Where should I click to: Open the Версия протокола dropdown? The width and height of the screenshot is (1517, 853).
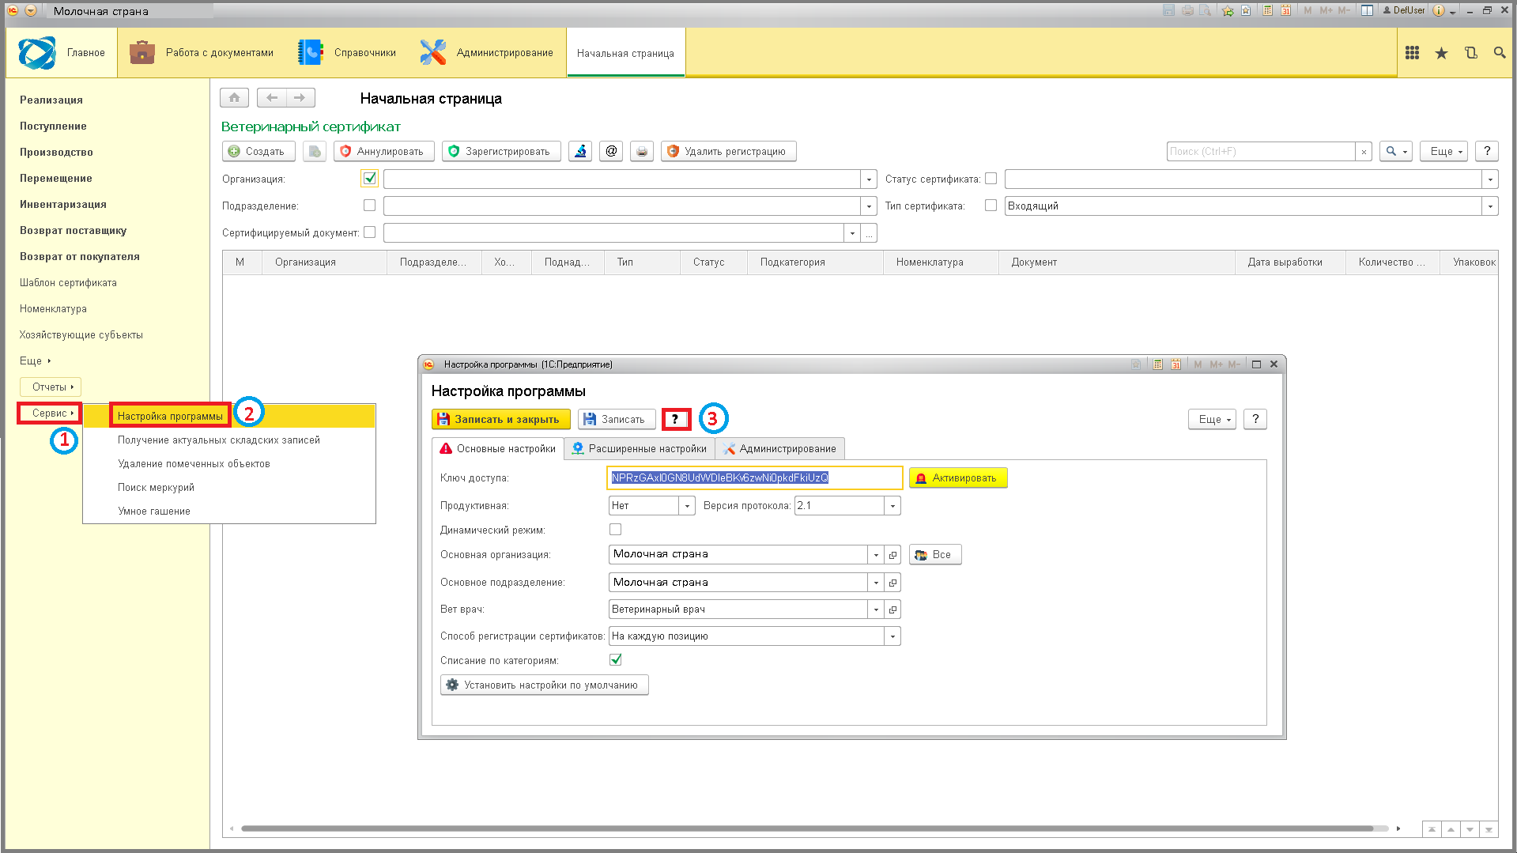pos(892,506)
